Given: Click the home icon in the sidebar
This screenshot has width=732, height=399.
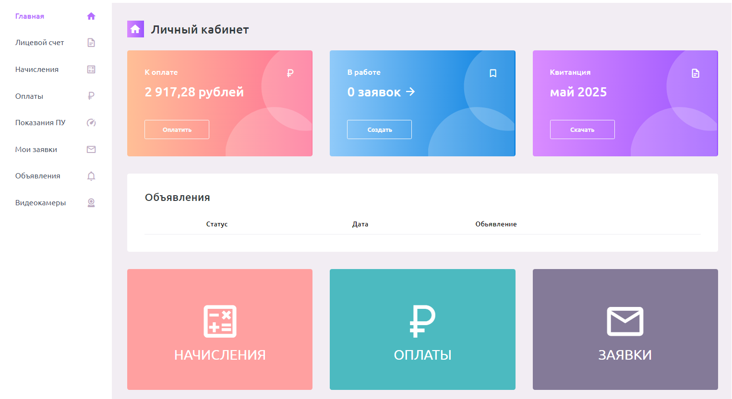Looking at the screenshot, I should click(91, 16).
